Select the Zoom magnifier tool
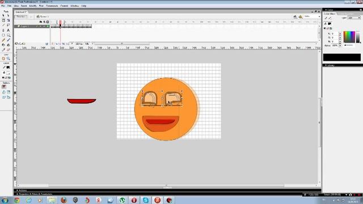 pyautogui.click(x=9, y=58)
